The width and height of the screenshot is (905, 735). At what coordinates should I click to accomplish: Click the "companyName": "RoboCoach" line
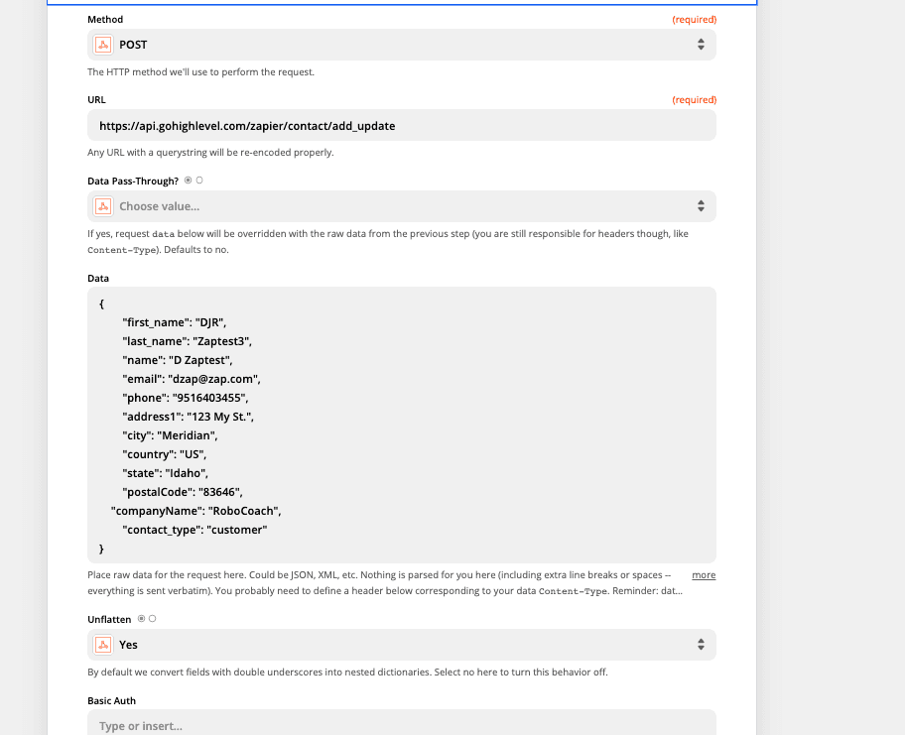click(196, 511)
